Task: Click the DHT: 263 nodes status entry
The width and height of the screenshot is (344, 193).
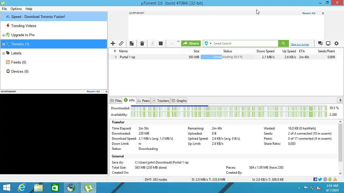Action: pyautogui.click(x=156, y=180)
